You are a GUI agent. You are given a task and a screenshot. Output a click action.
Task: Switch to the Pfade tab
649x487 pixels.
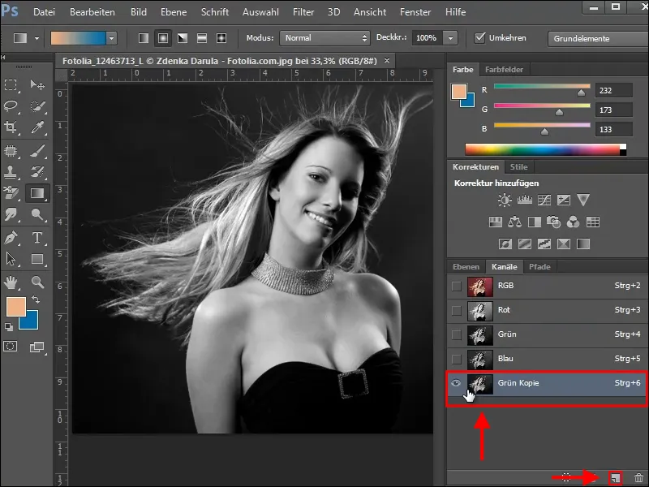(x=539, y=267)
